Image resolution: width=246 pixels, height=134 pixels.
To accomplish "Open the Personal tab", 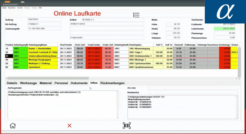I will tap(61, 83).
